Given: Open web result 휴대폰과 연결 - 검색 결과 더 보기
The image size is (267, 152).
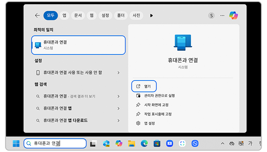Looking at the screenshot, I should coord(78,96).
